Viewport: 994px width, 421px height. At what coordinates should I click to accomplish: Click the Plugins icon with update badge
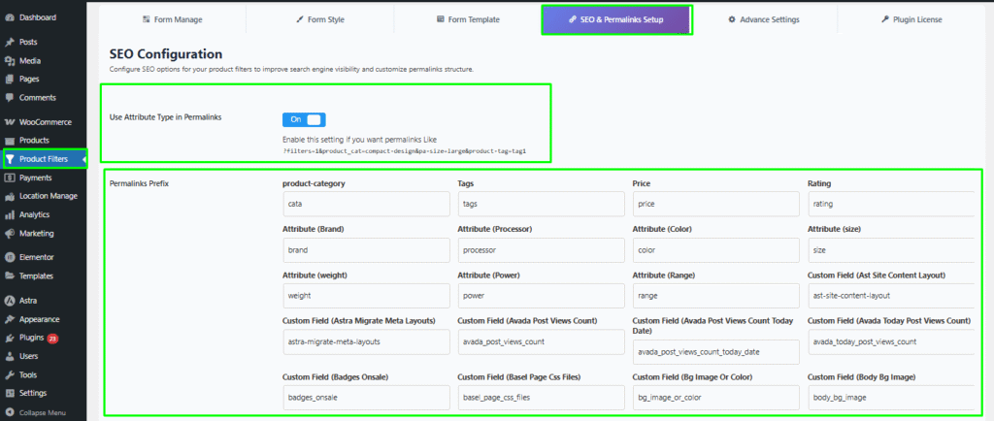click(10, 338)
